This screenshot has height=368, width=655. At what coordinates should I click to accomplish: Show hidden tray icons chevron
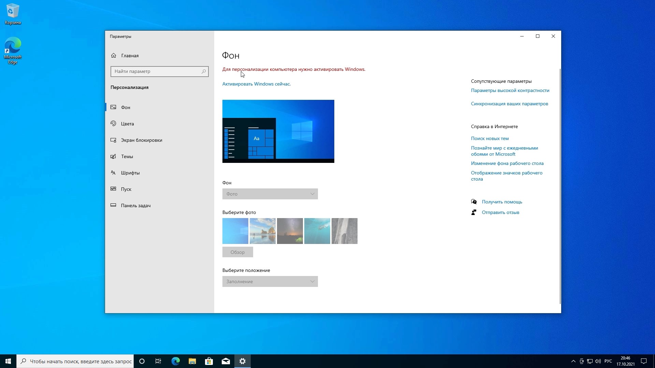tap(573, 361)
